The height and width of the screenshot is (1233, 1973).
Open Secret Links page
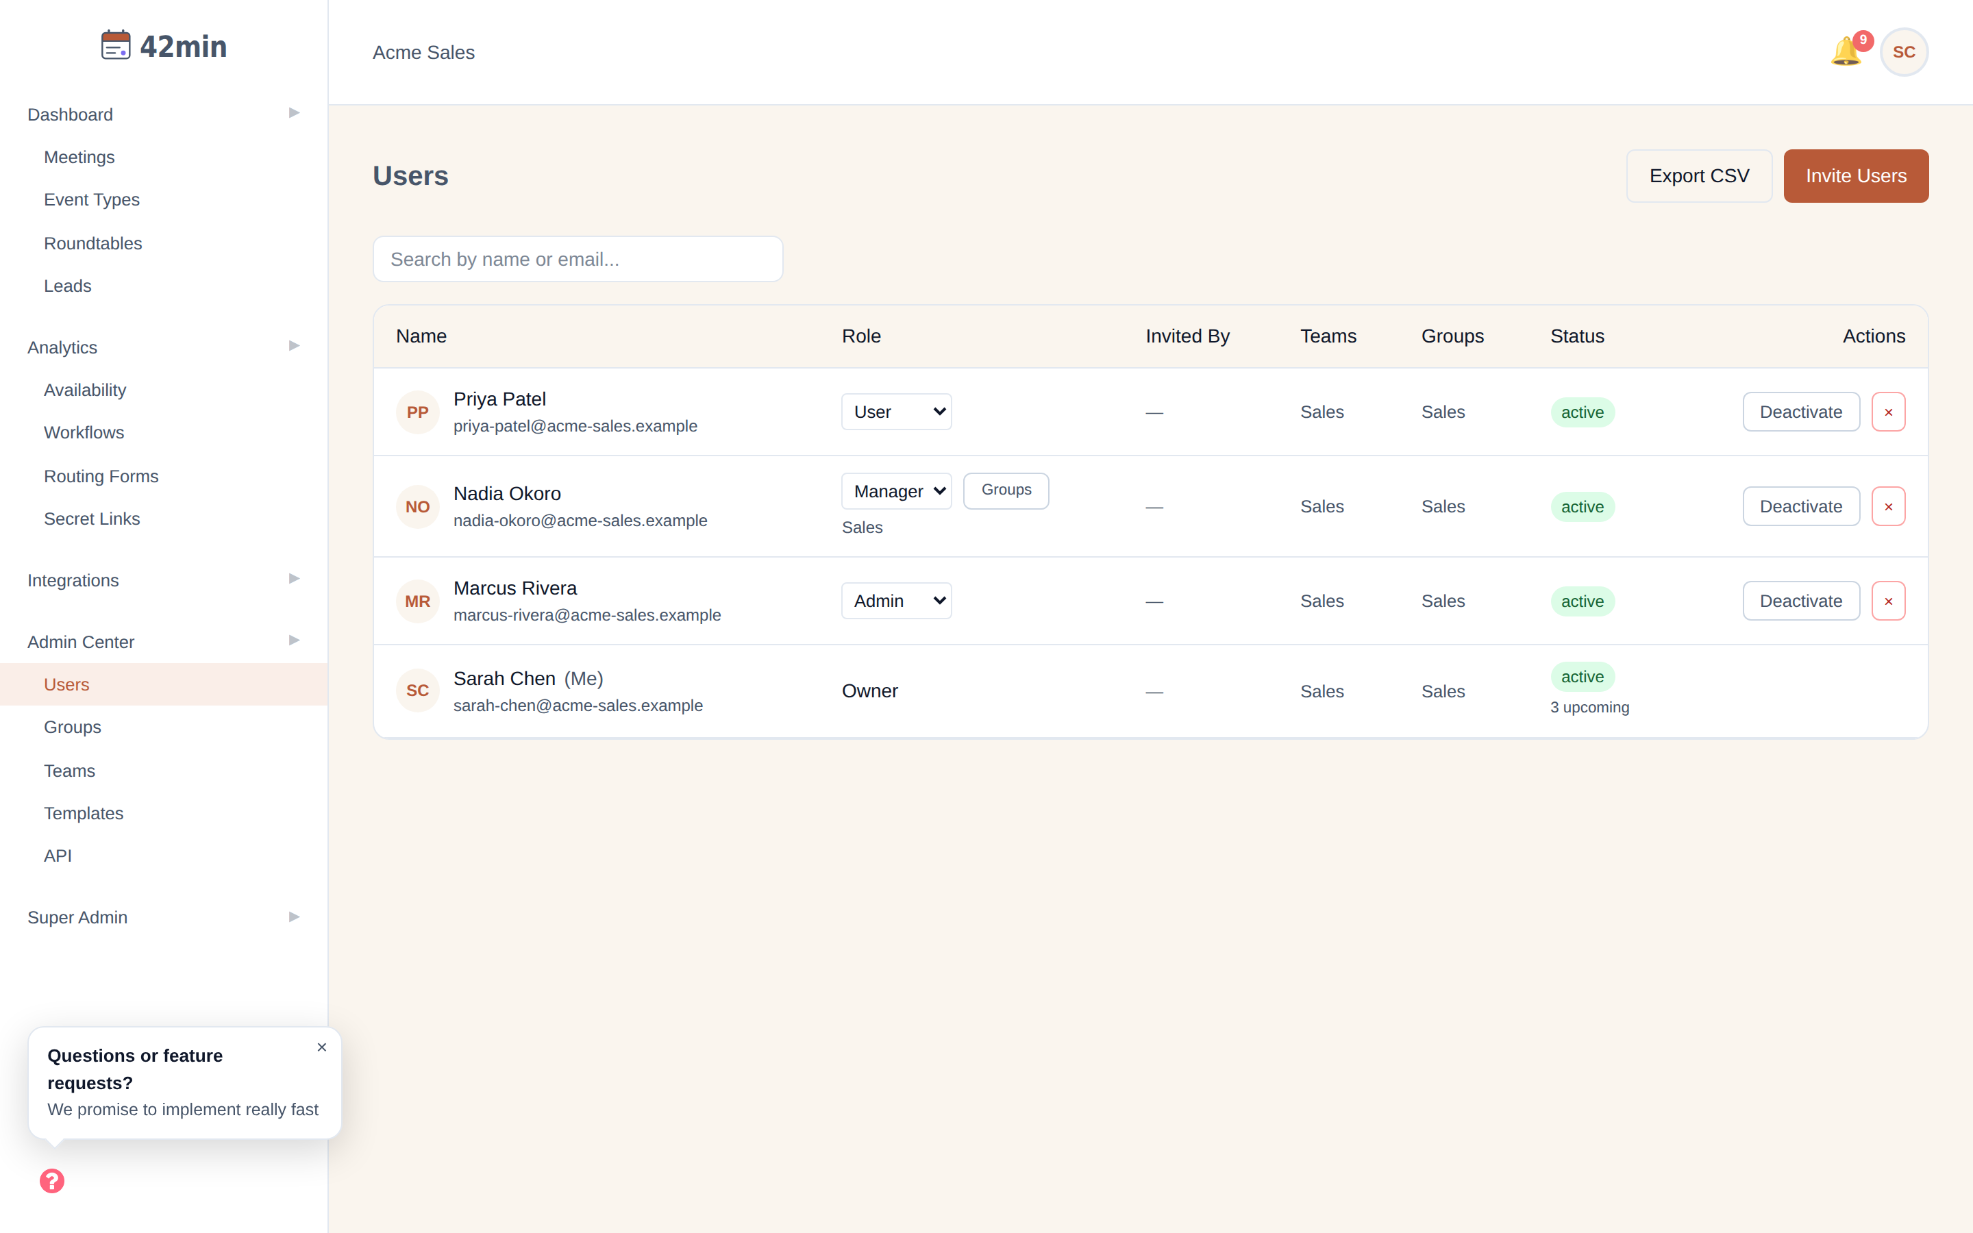[92, 519]
